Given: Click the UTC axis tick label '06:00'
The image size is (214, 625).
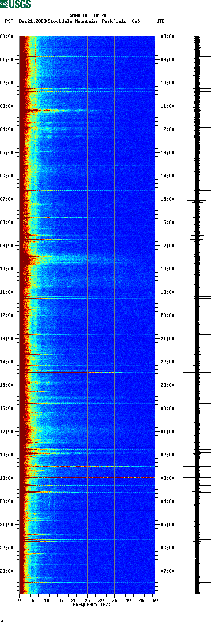Looking at the screenshot, I should tap(167, 548).
